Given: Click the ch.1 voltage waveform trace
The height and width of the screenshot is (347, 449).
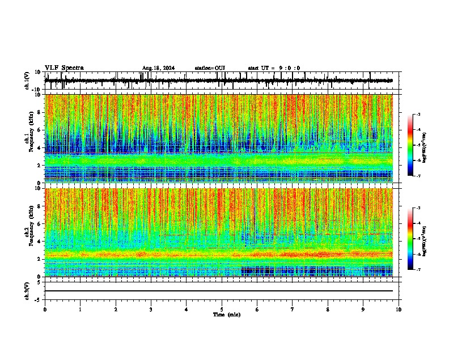Looking at the screenshot, I should click(219, 81).
